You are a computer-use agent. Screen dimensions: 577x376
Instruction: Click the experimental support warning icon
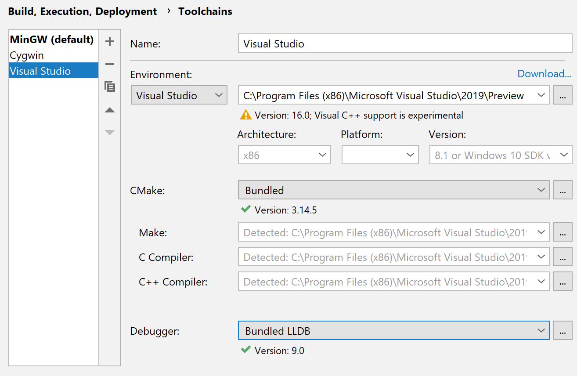(245, 115)
